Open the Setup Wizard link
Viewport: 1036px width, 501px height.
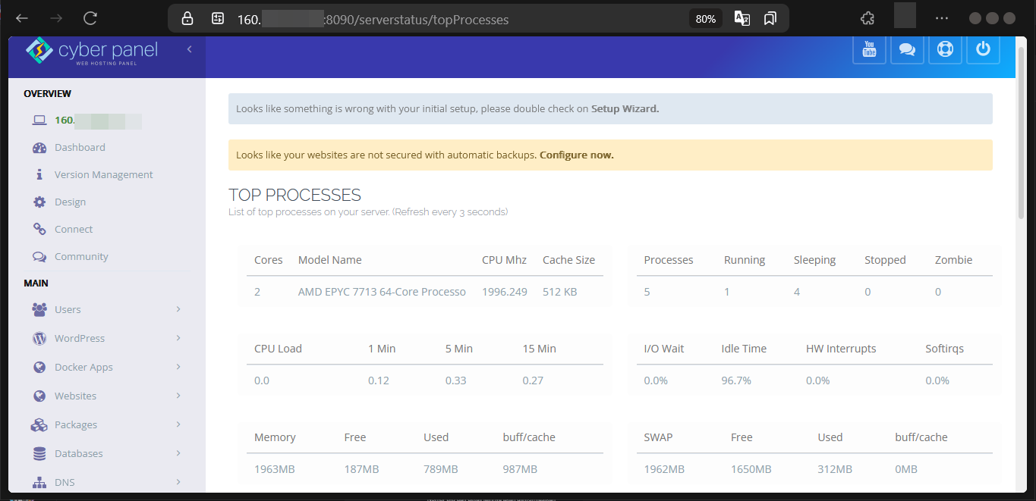point(625,109)
